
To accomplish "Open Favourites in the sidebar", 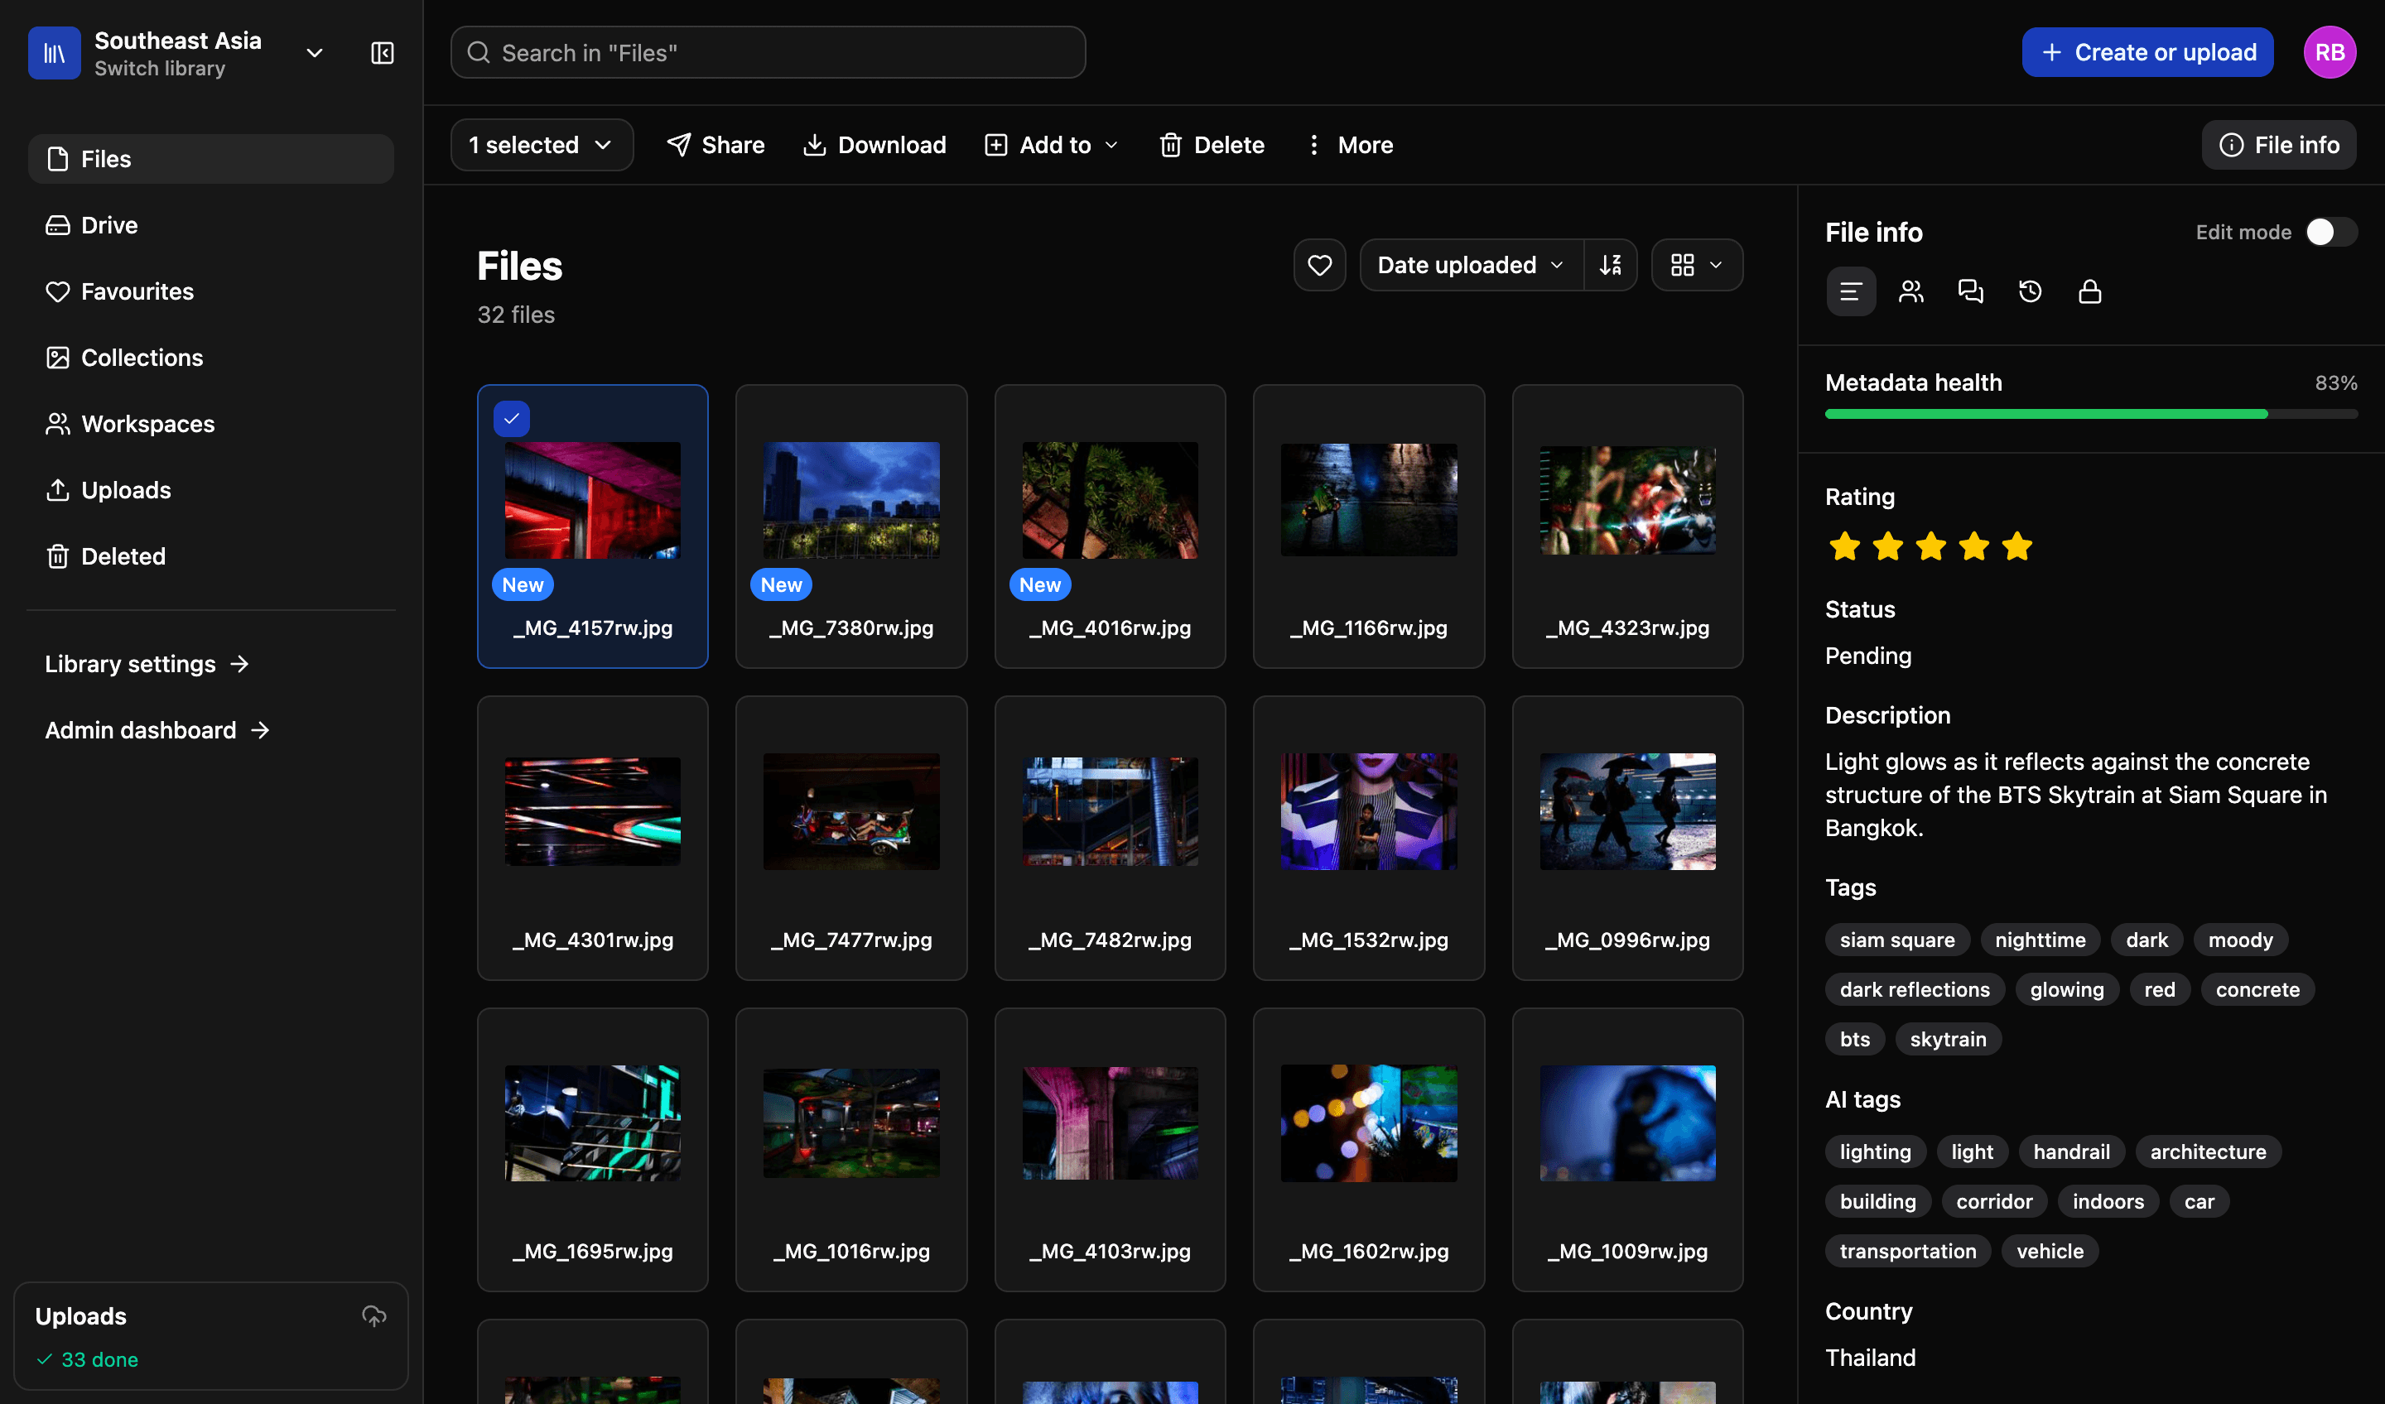I will (211, 291).
